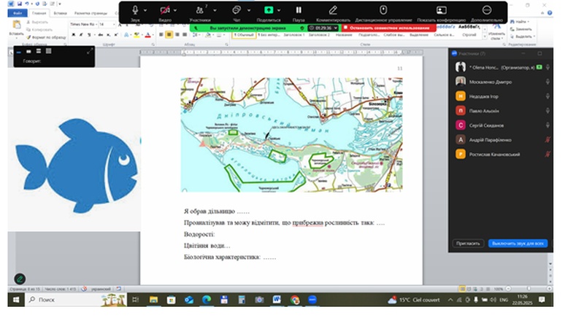
Task: Click the green Поделиться share screen icon
Action: tap(269, 9)
